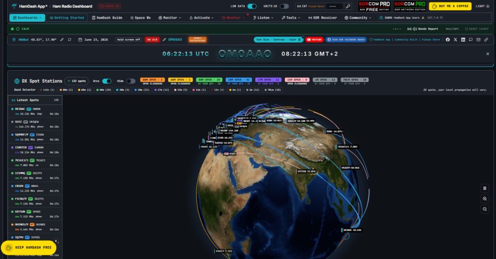Share on X (Twitter) icon
Image resolution: width=496 pixels, height=259 pixels.
click(x=455, y=40)
